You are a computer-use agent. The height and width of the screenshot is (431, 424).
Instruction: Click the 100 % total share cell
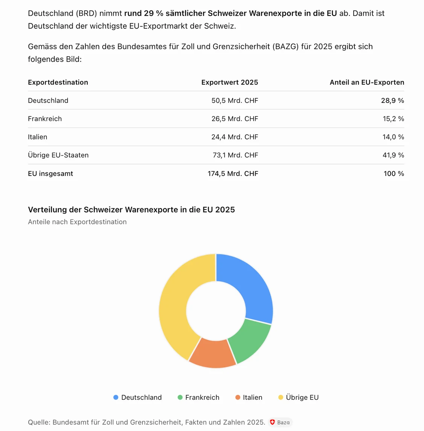pyautogui.click(x=394, y=174)
